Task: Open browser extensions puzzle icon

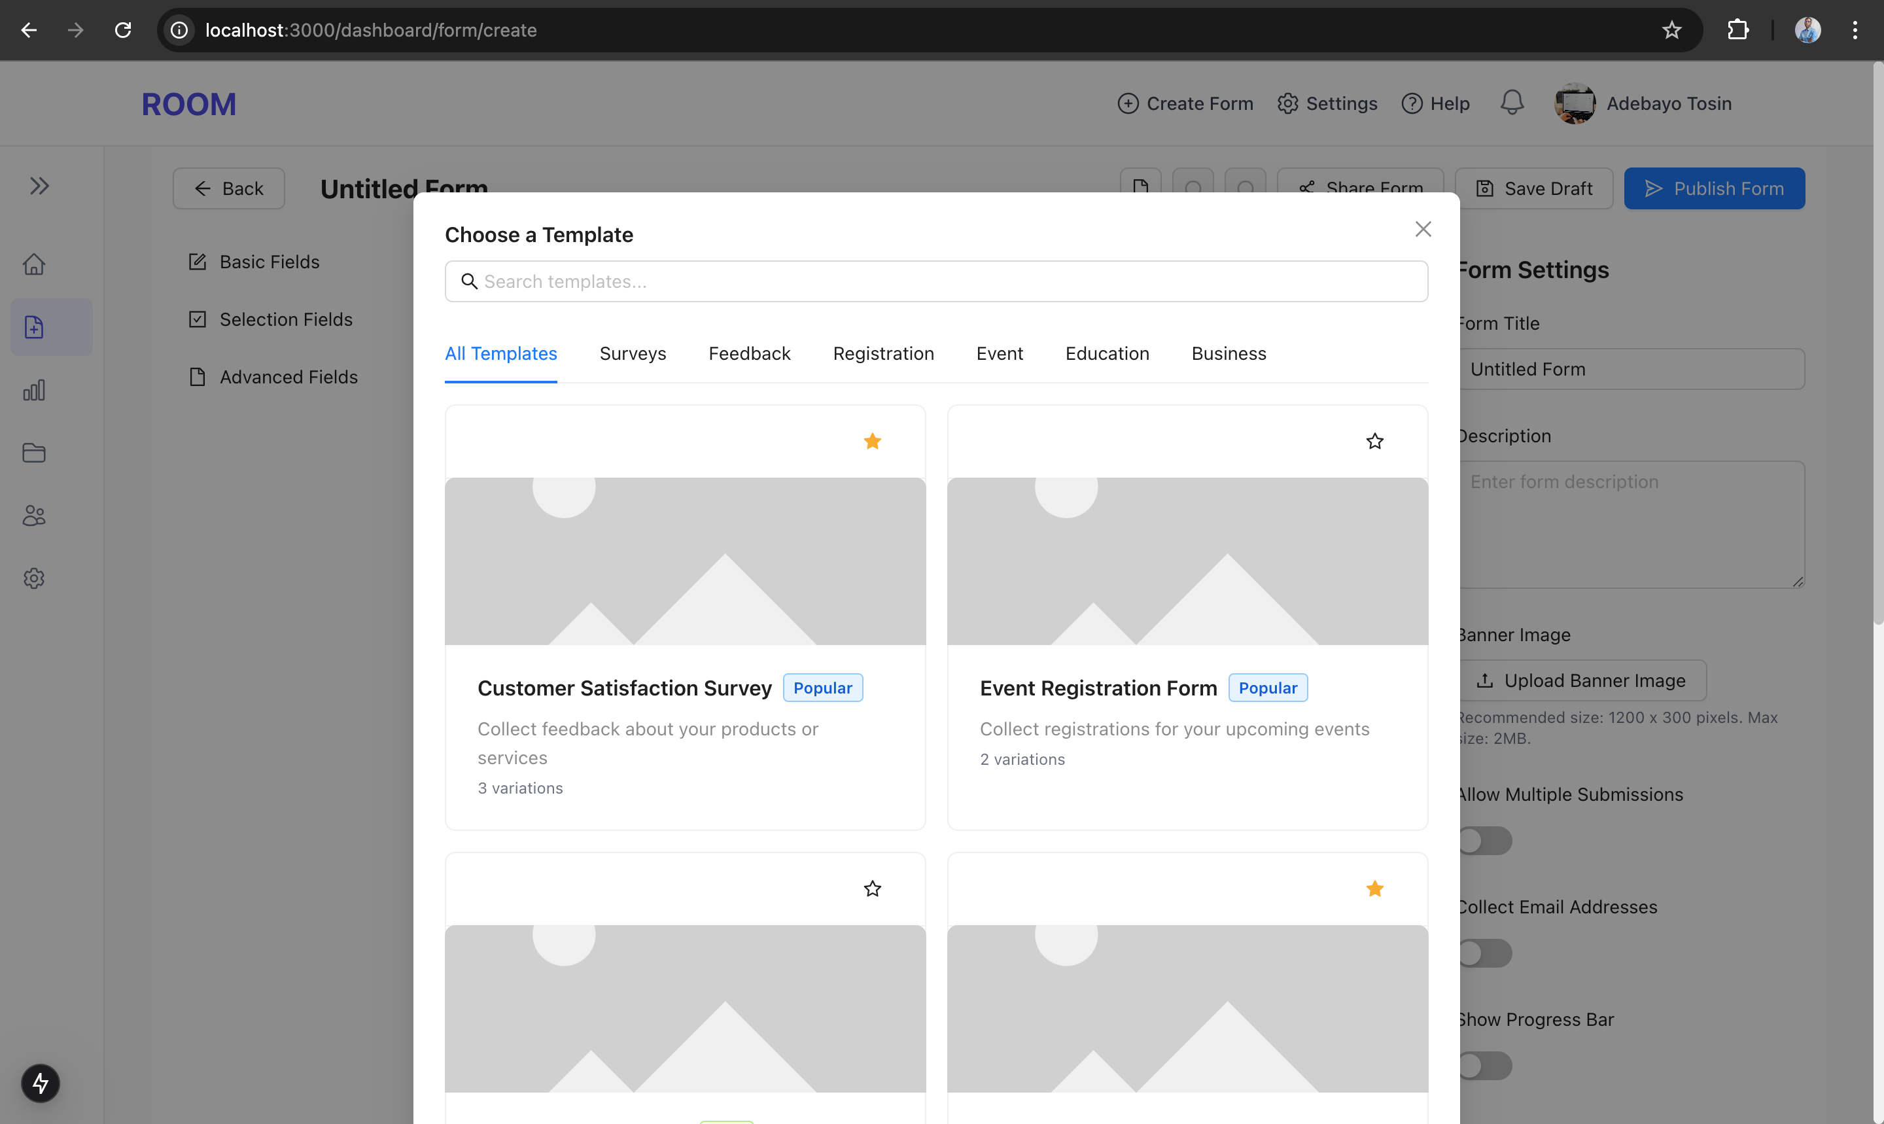Action: click(1739, 30)
